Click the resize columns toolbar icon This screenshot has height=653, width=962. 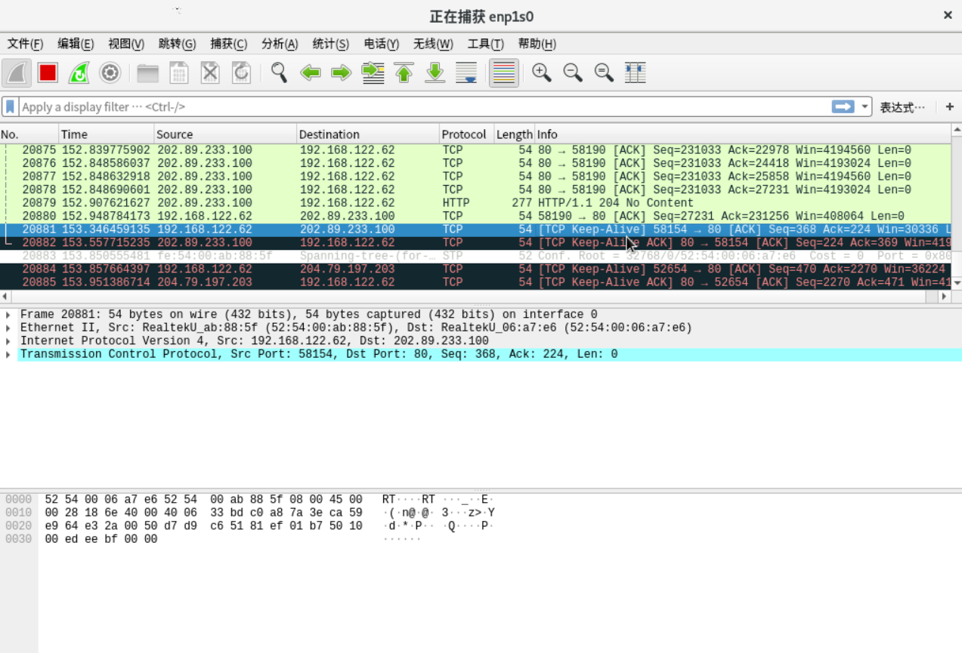635,72
